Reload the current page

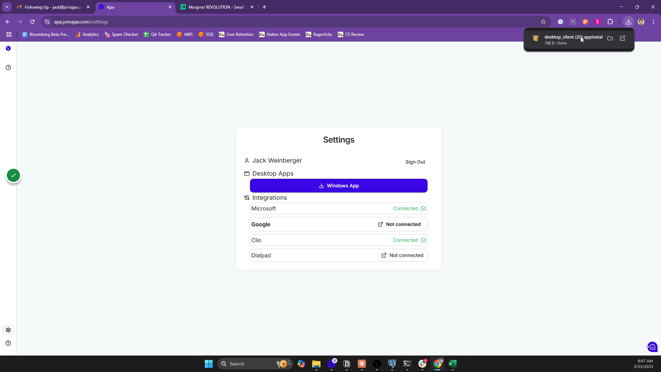point(32,22)
